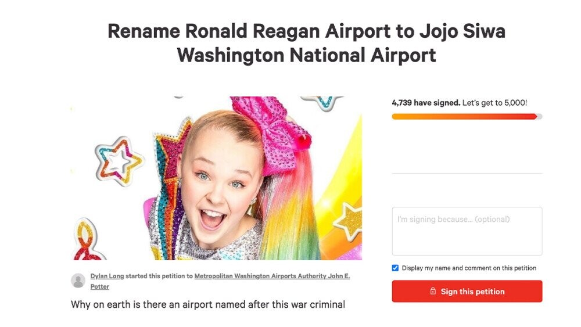Click the '4,739 have signed' count
The image size is (581, 327).
[426, 103]
